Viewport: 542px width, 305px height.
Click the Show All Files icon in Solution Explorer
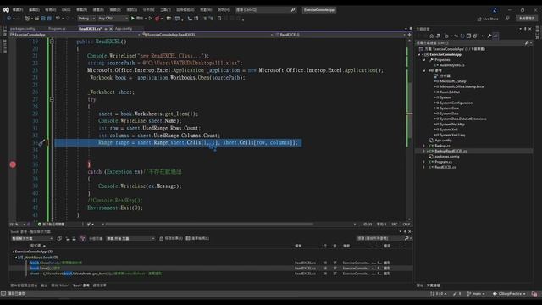coord(475,36)
